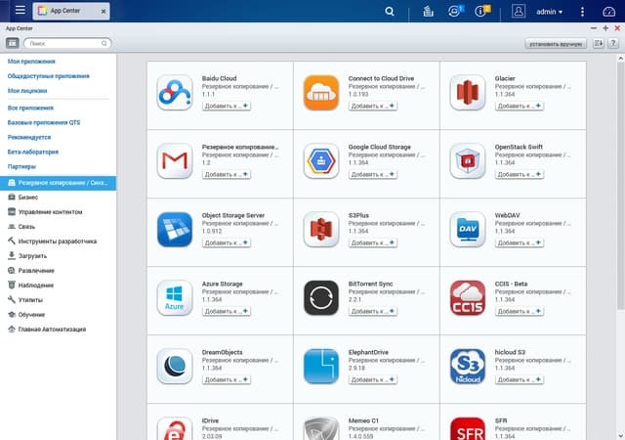This screenshot has width=625, height=440.
Task: Click the hicloud S3 app icon
Action: pyautogui.click(x=468, y=366)
